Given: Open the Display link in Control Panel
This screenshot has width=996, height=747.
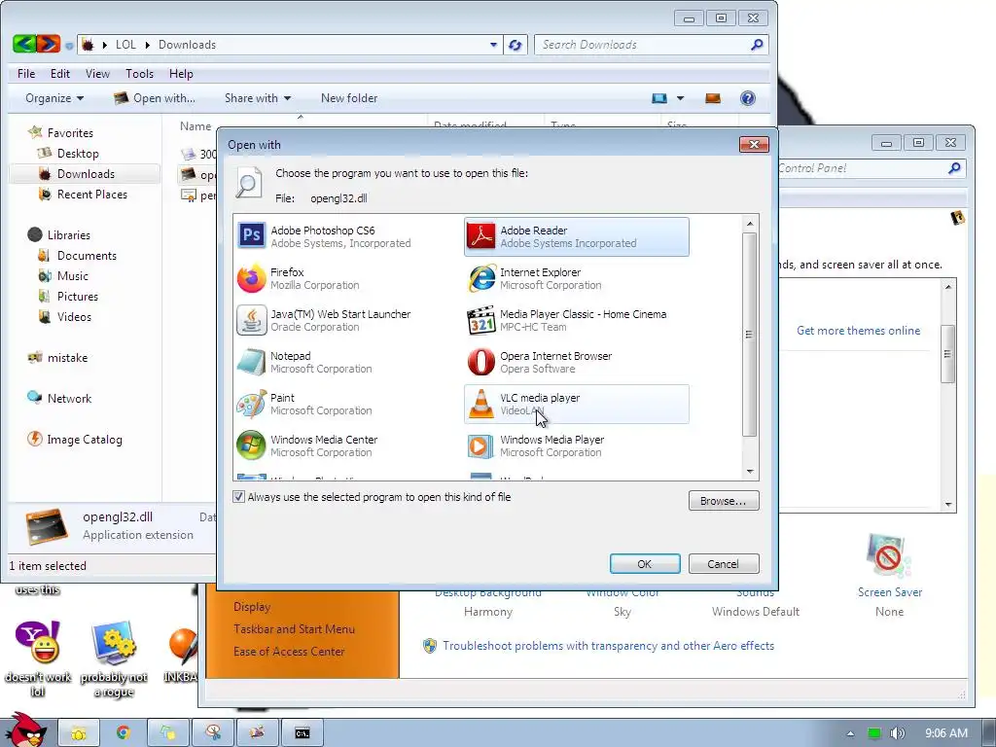Looking at the screenshot, I should 252,607.
